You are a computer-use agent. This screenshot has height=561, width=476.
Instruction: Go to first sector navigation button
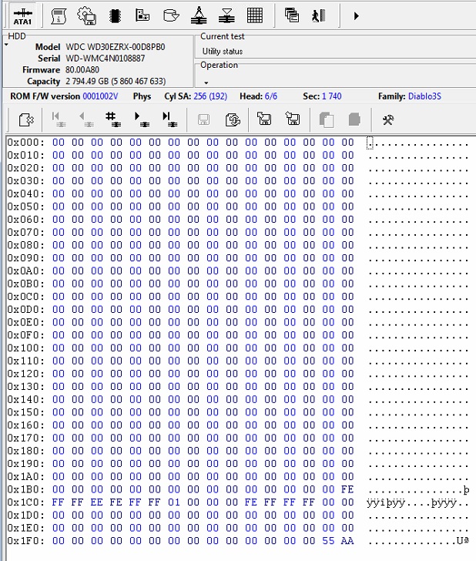click(x=59, y=119)
